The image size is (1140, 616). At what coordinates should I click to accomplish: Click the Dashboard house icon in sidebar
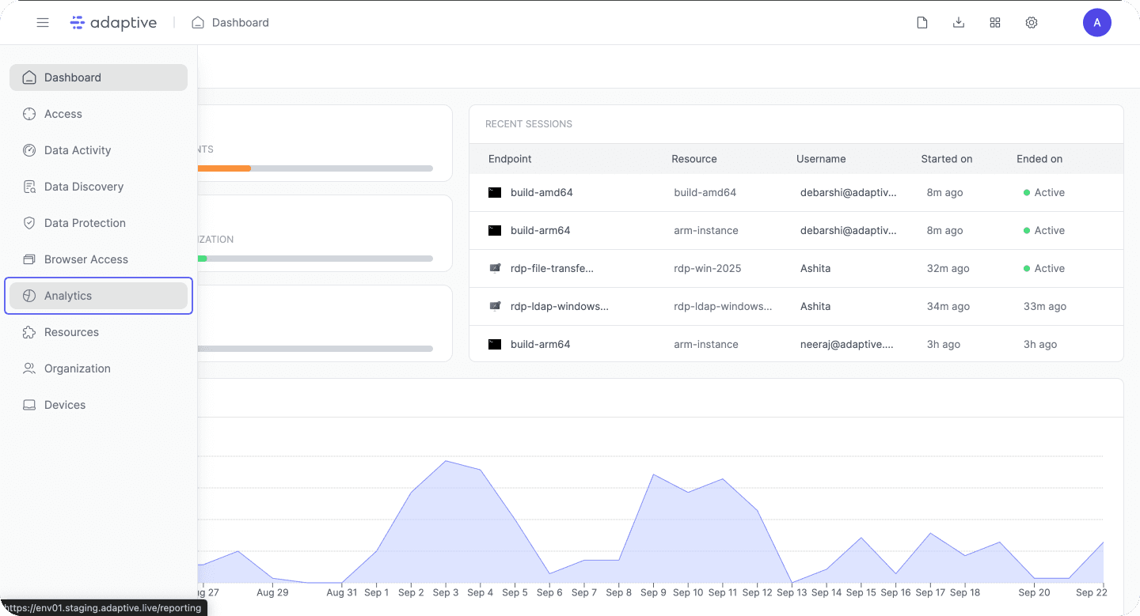point(29,77)
